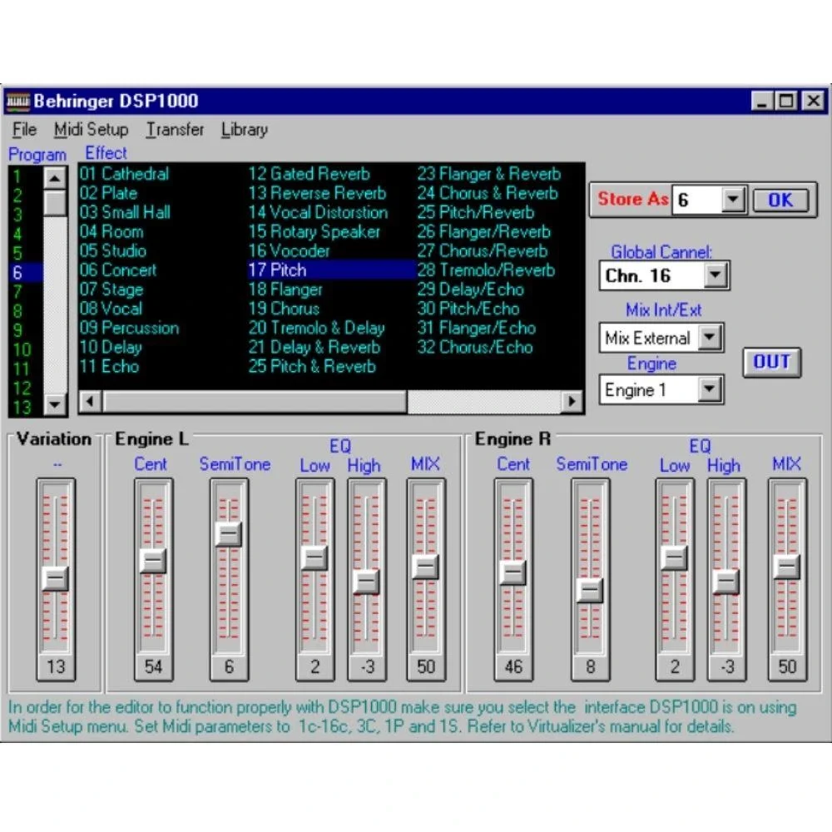Screen dimensions: 832x832
Task: Open the Midi Setup menu
Action: (x=91, y=130)
